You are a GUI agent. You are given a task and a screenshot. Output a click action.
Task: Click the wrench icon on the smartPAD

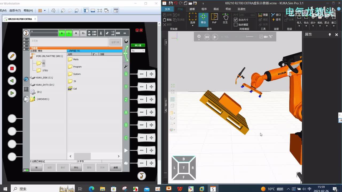pos(126,66)
